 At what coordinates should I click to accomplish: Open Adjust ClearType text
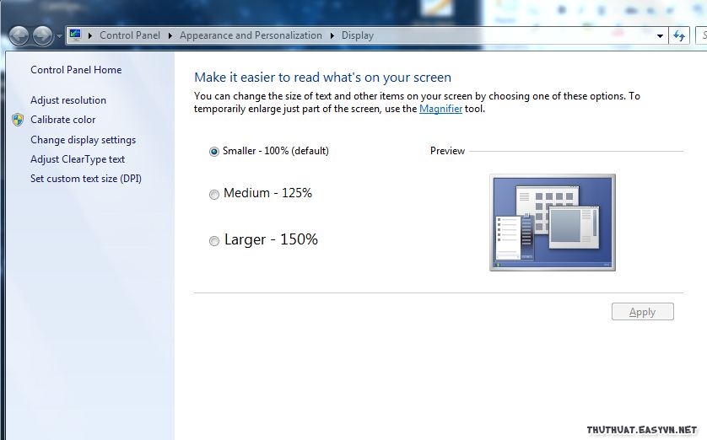78,159
